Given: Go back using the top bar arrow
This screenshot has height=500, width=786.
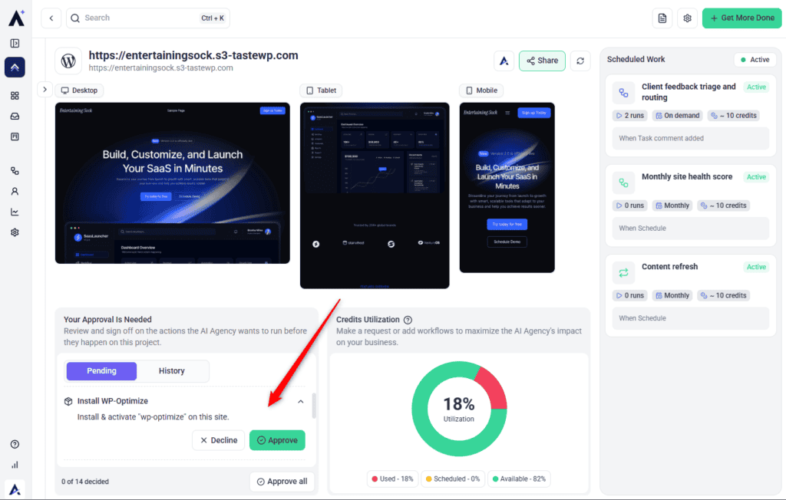Looking at the screenshot, I should coord(51,18).
